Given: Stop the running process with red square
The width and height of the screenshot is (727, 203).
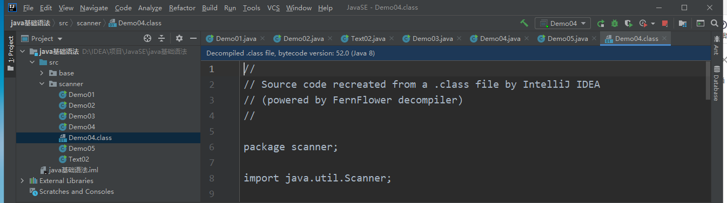Looking at the screenshot, I should [x=665, y=23].
